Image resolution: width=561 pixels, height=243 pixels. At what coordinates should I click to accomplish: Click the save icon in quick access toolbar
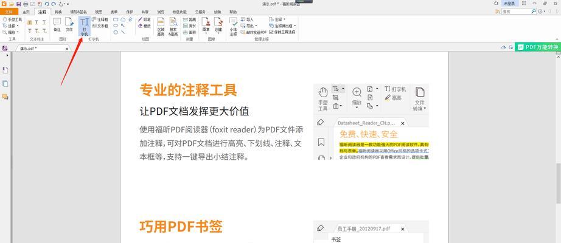click(x=18, y=4)
